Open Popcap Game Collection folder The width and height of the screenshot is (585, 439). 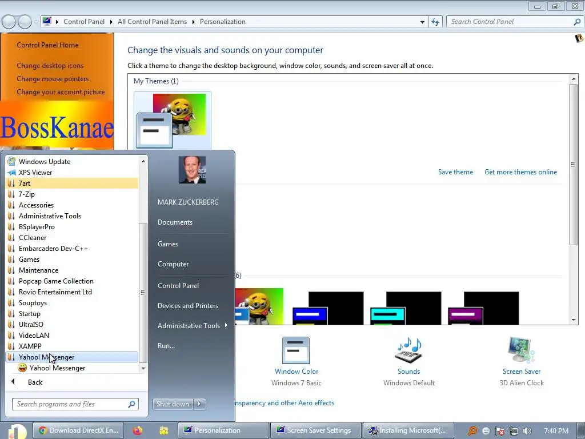pyautogui.click(x=72, y=281)
